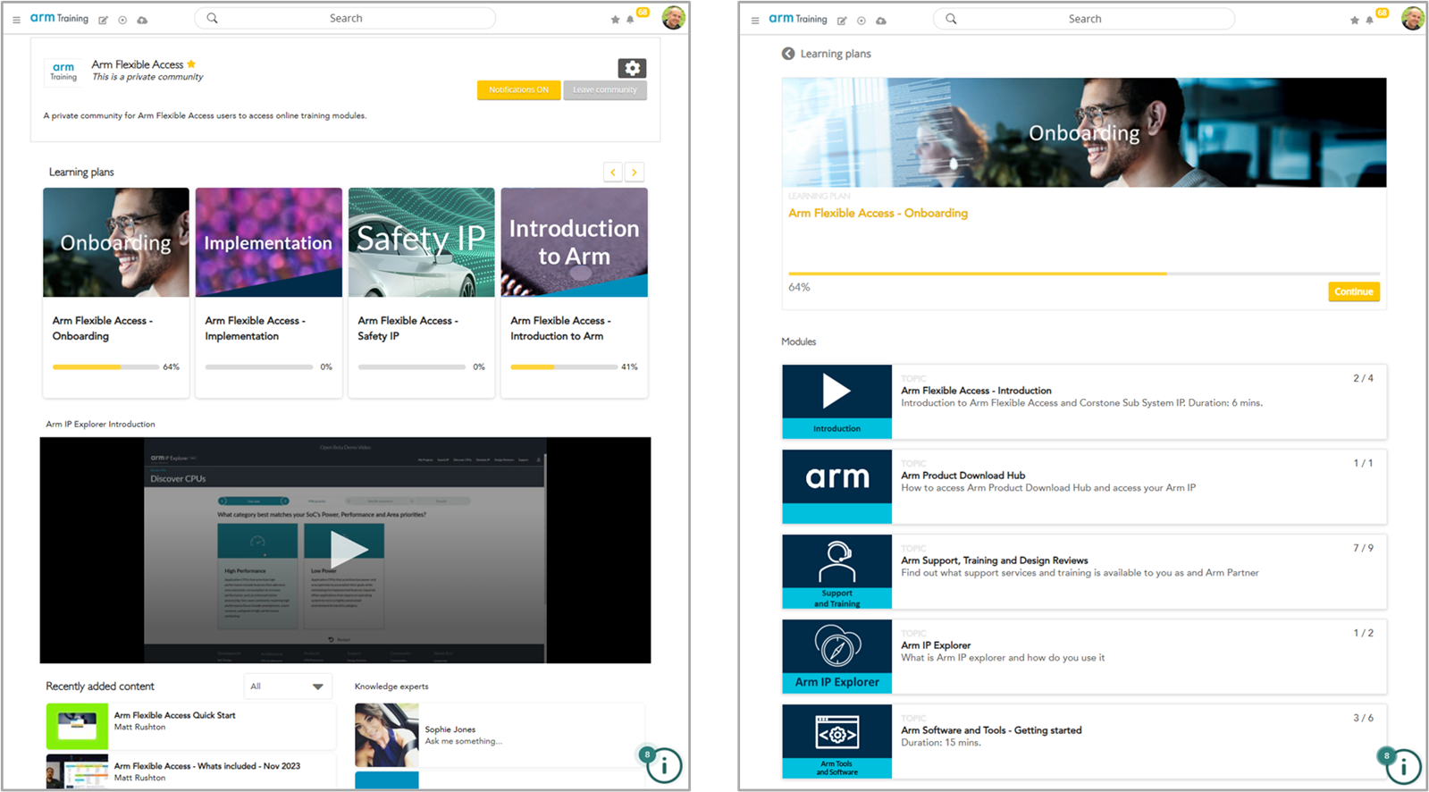
Task: Open community settings gear
Action: [x=632, y=68]
